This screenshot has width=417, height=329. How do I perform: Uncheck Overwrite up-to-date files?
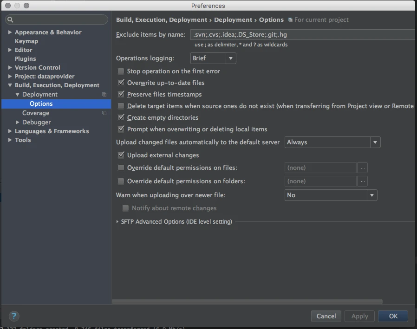tap(121, 83)
